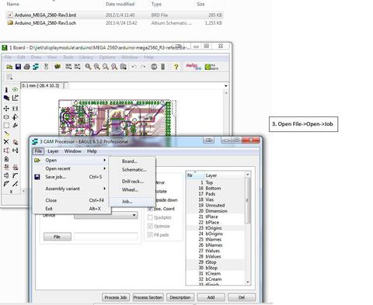Toggle the Optimize checkbox
This screenshot has width=373, height=305.
pyautogui.click(x=150, y=226)
